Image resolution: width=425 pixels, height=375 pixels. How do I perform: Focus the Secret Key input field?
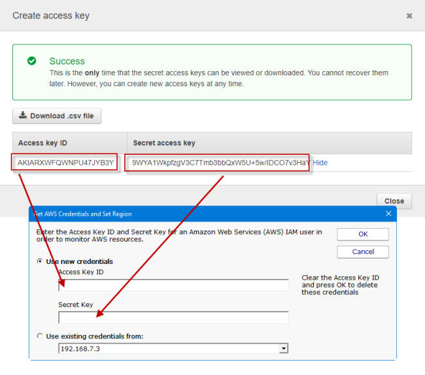click(173, 318)
